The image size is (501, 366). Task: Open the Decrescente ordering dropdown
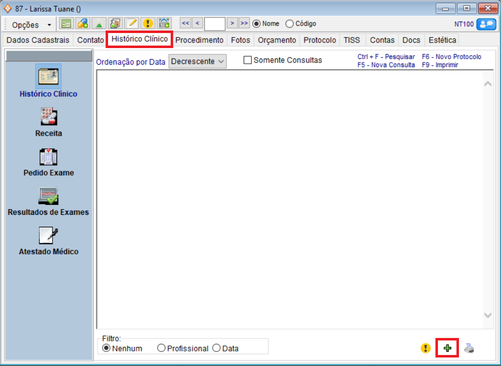tap(198, 61)
